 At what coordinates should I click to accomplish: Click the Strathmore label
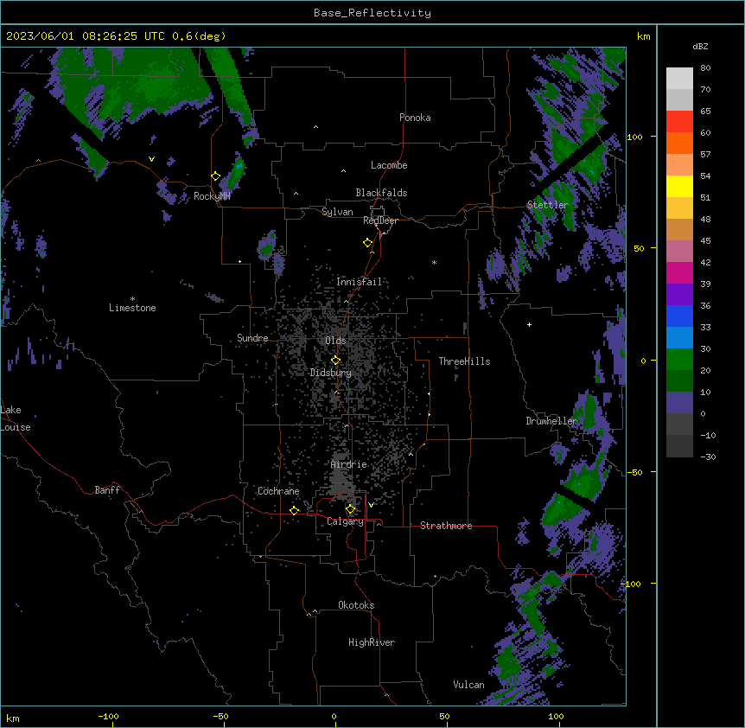(x=446, y=526)
